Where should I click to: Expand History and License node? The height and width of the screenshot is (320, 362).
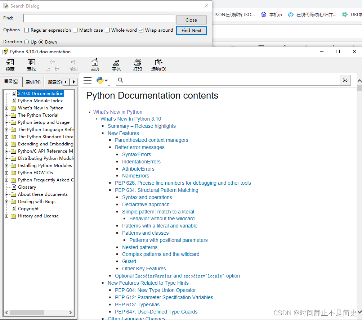click(x=7, y=216)
